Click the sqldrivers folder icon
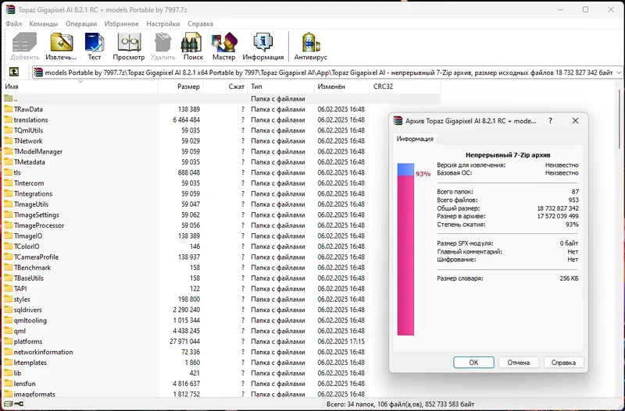The image size is (625, 411). (8, 310)
